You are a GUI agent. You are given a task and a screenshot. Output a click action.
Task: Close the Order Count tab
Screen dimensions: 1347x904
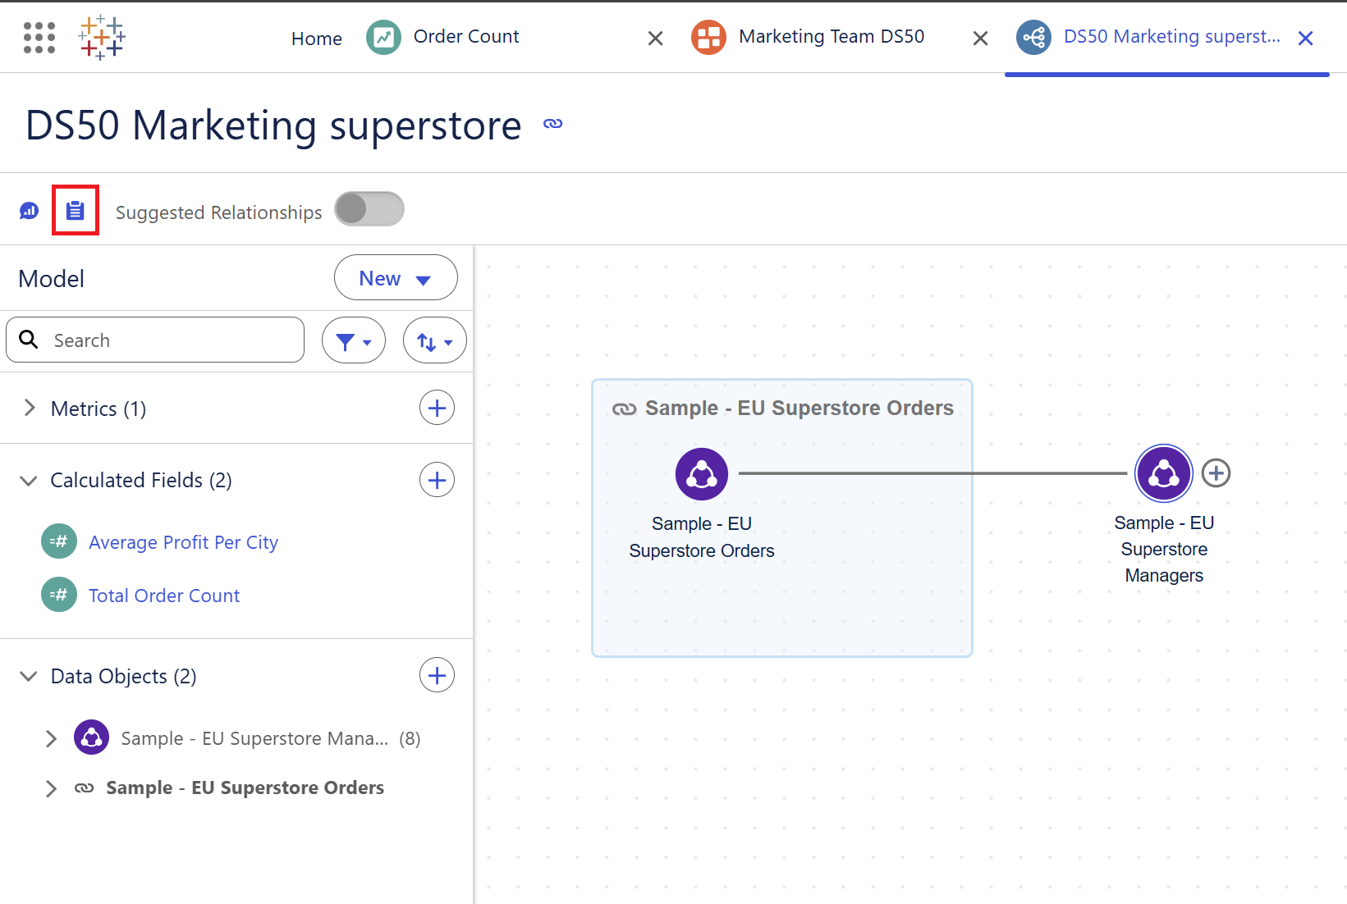pos(655,39)
